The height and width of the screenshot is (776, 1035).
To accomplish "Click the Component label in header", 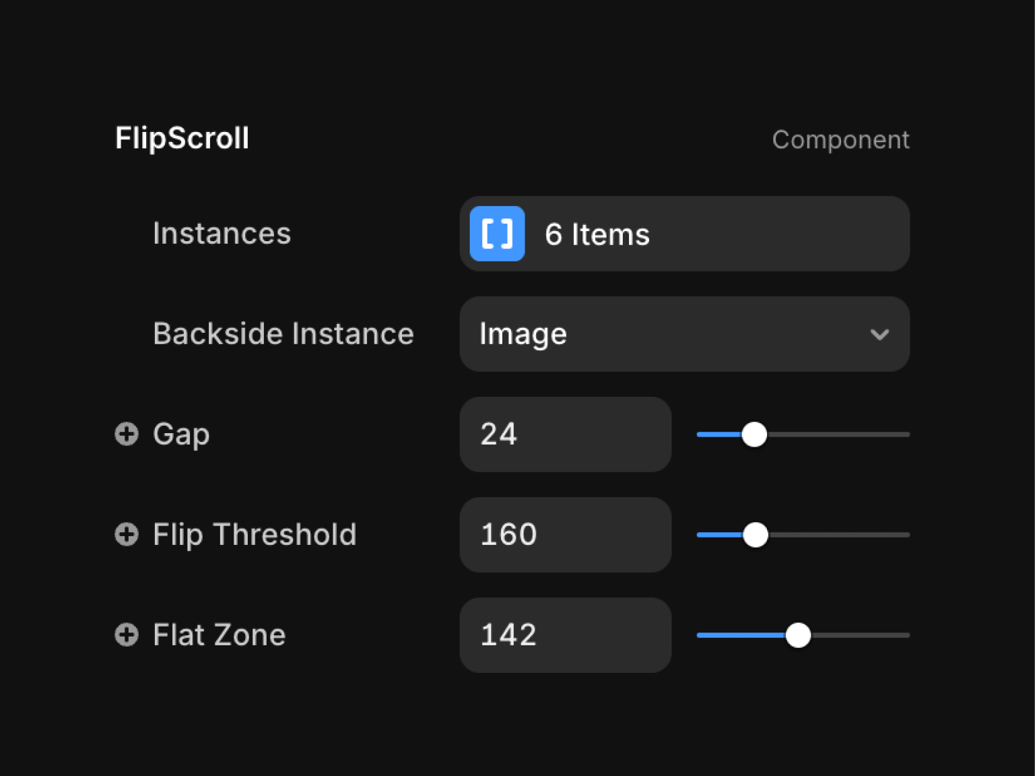I will pyautogui.click(x=840, y=139).
